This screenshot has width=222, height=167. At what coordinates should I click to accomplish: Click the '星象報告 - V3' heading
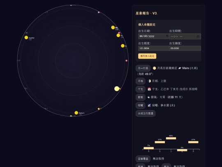click(146, 13)
